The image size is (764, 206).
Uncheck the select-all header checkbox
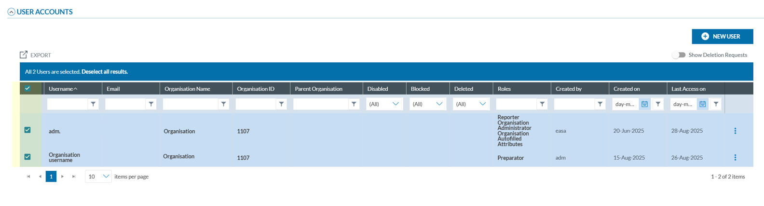pyautogui.click(x=27, y=89)
